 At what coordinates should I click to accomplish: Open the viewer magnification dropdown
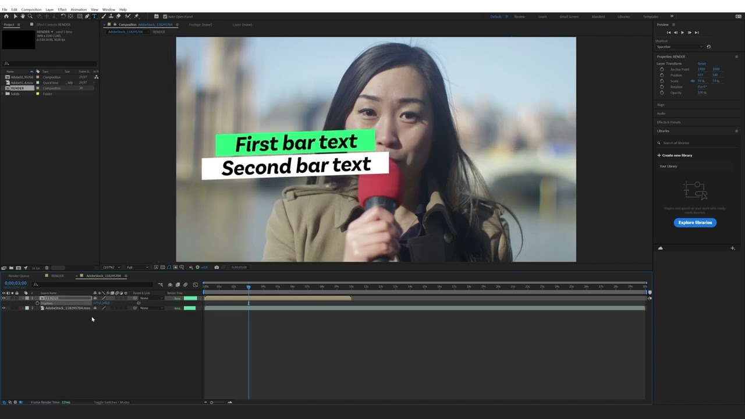pos(111,267)
